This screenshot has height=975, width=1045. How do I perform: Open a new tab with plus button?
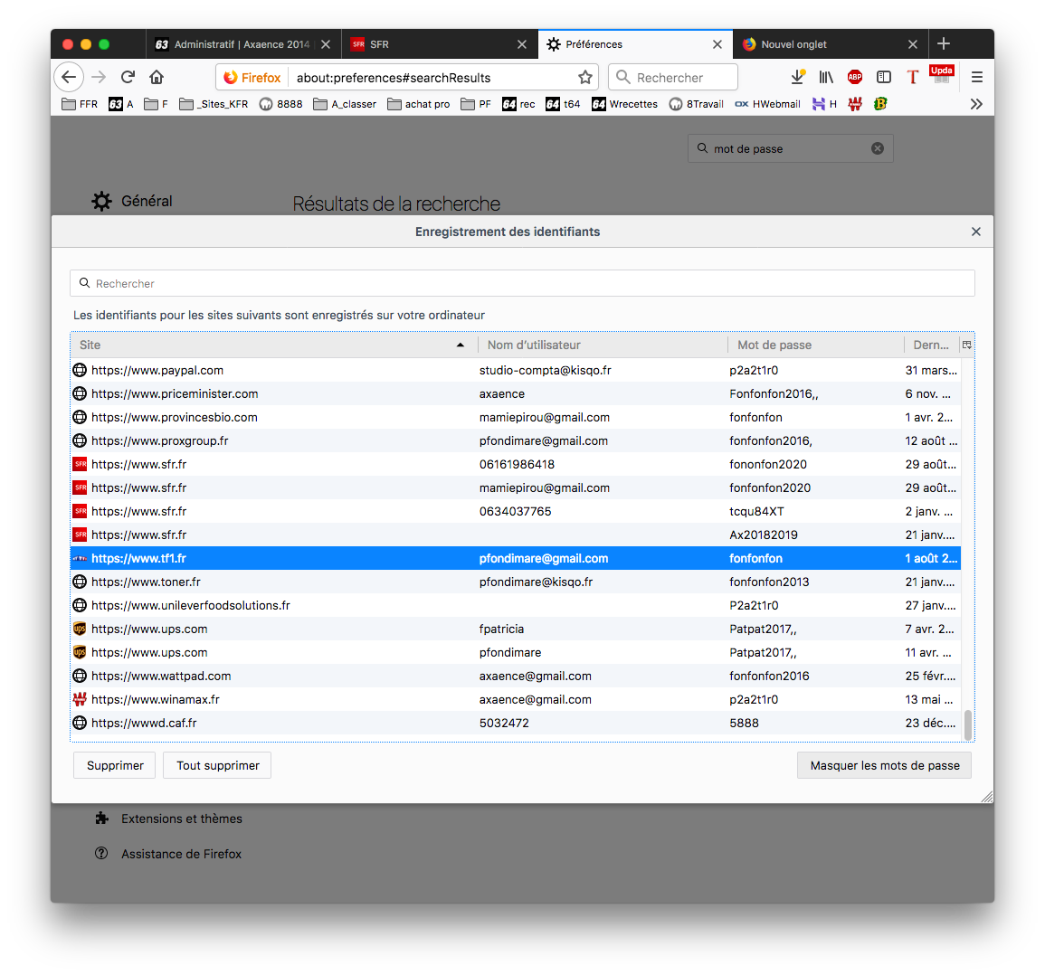944,44
